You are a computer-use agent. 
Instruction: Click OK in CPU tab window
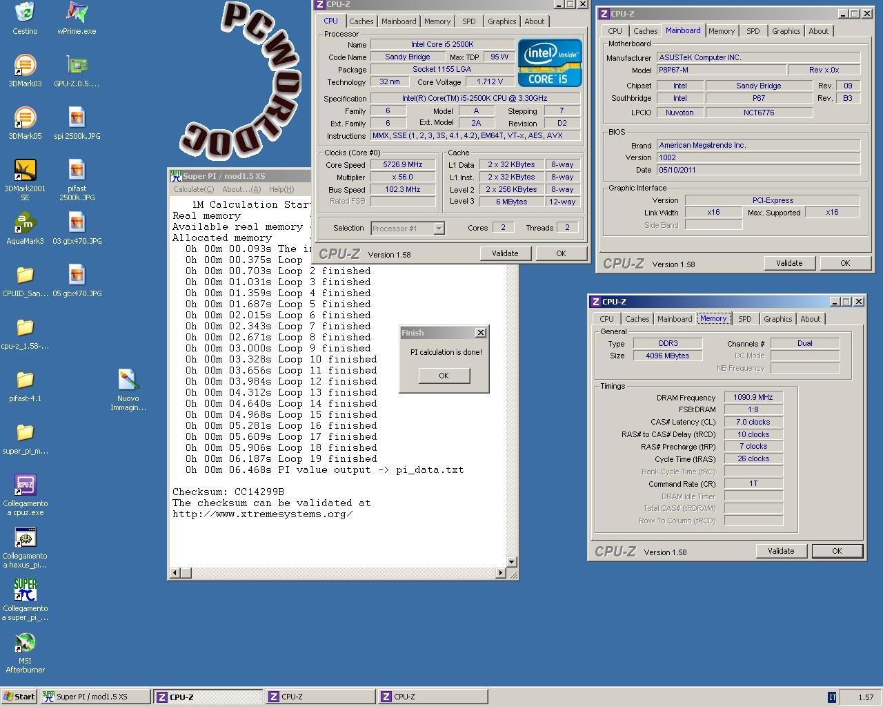561,253
